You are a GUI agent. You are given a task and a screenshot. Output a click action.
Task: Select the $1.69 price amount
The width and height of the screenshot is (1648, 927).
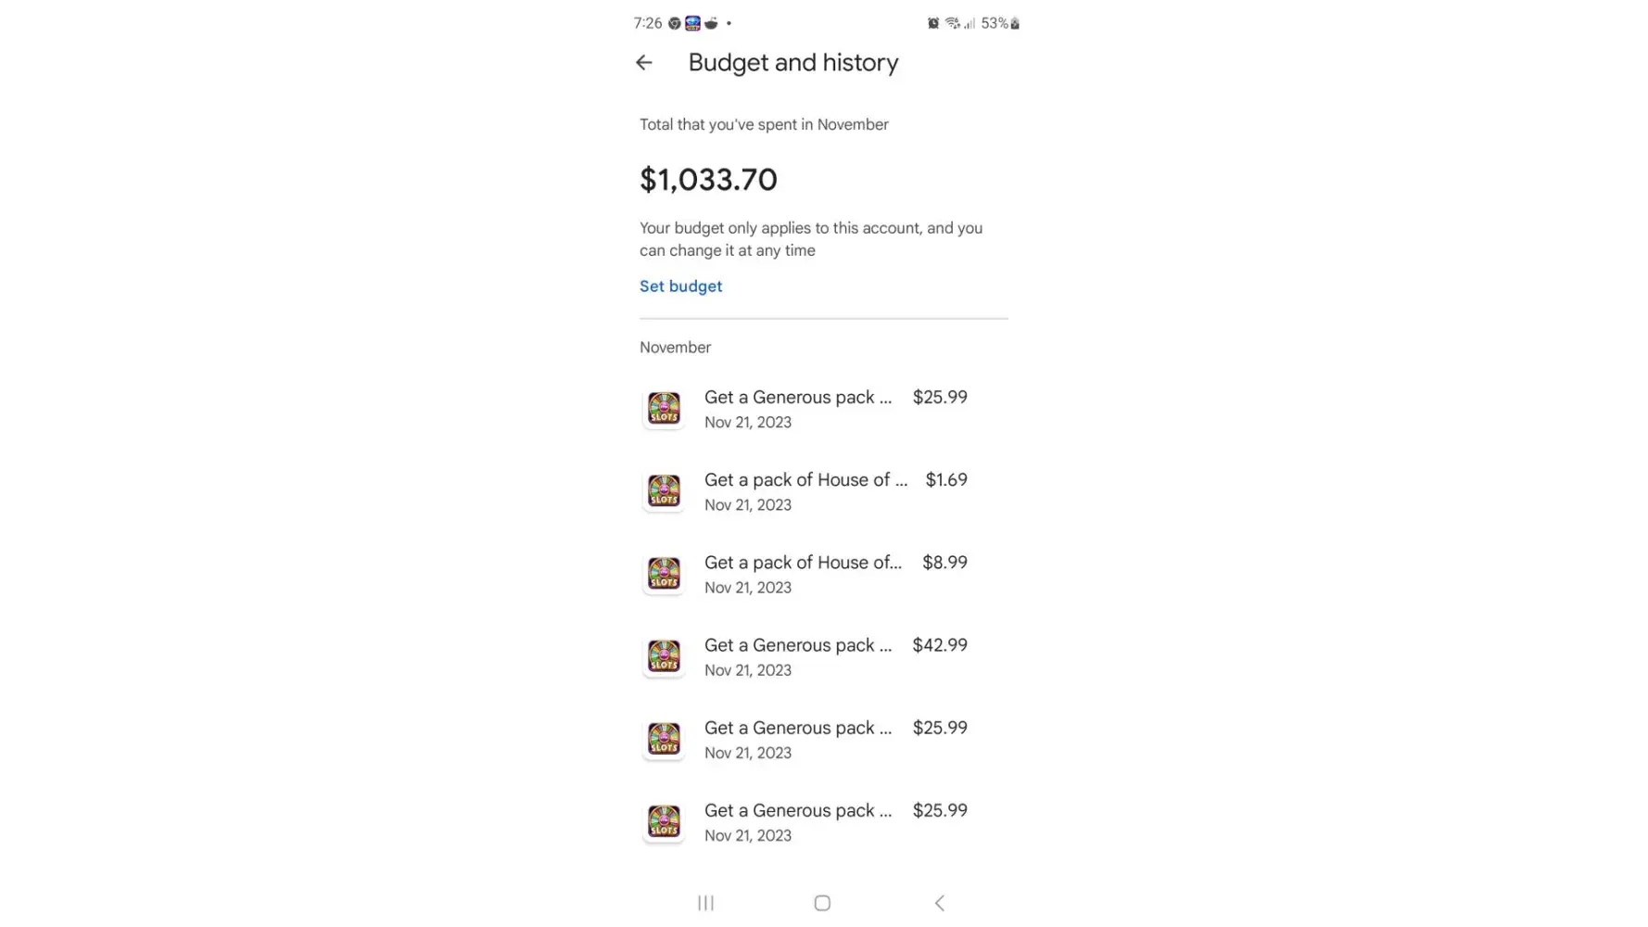pos(946,480)
